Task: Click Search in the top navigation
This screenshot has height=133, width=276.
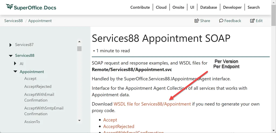Action: (253, 7)
